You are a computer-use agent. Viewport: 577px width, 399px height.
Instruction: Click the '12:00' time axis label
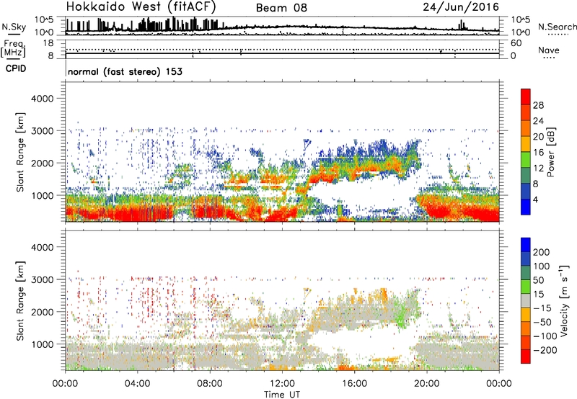tap(282, 384)
